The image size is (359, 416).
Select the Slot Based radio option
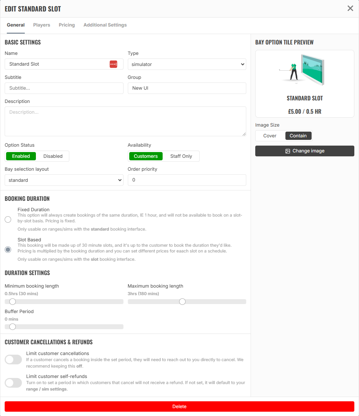coord(8,250)
